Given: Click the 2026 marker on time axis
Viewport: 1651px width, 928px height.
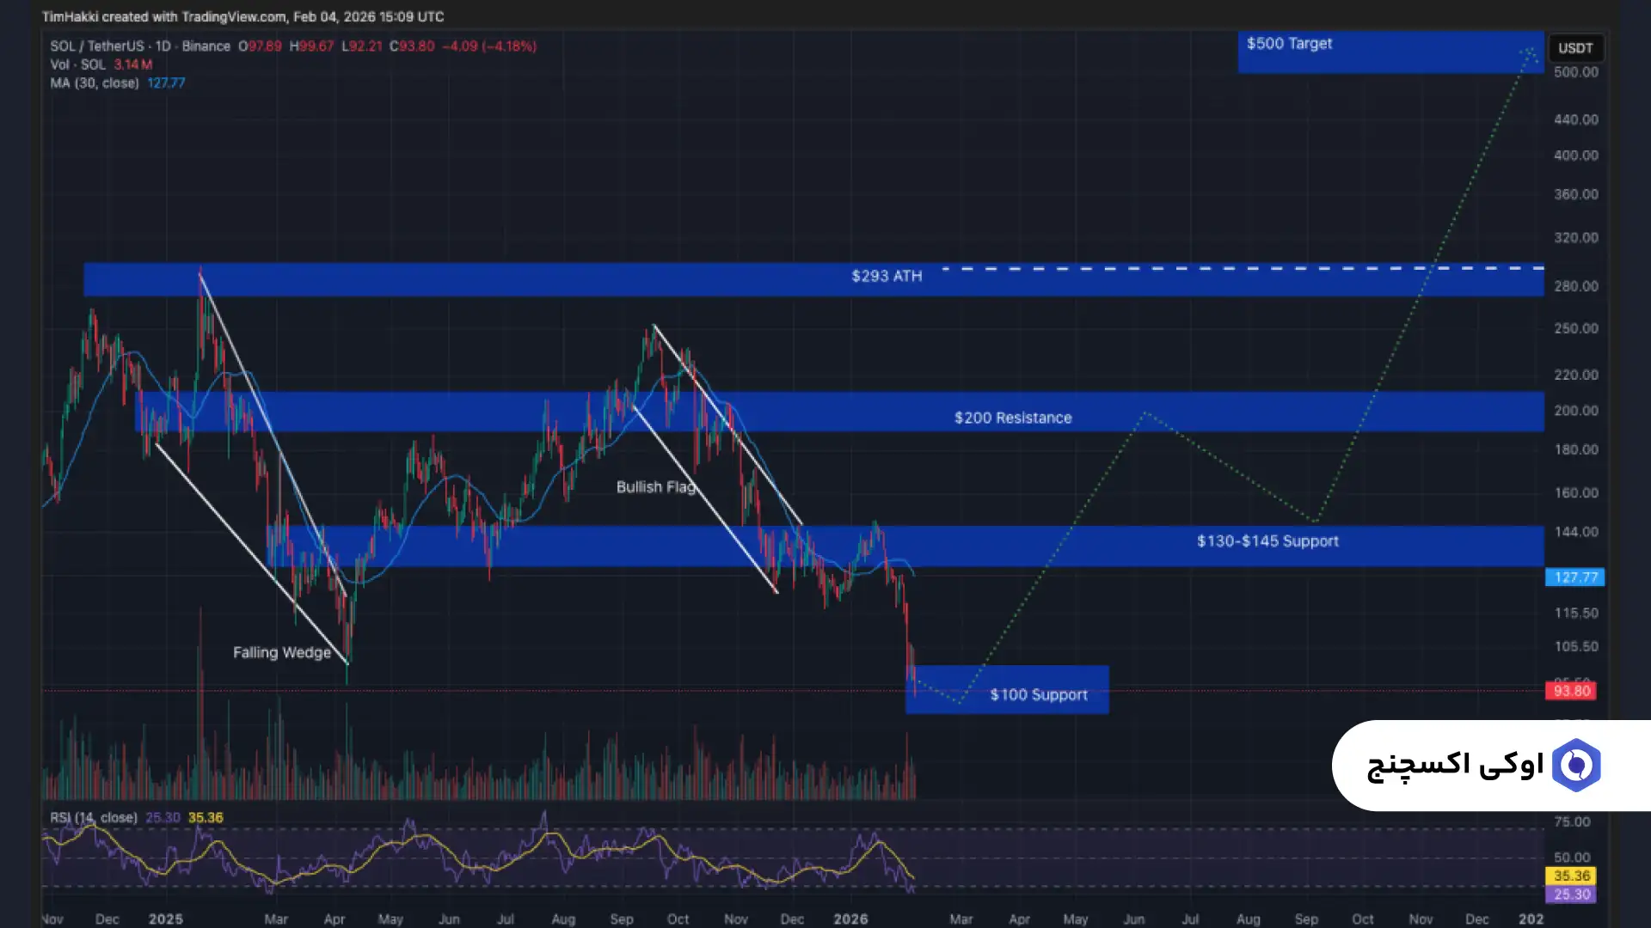Looking at the screenshot, I should coord(850,919).
